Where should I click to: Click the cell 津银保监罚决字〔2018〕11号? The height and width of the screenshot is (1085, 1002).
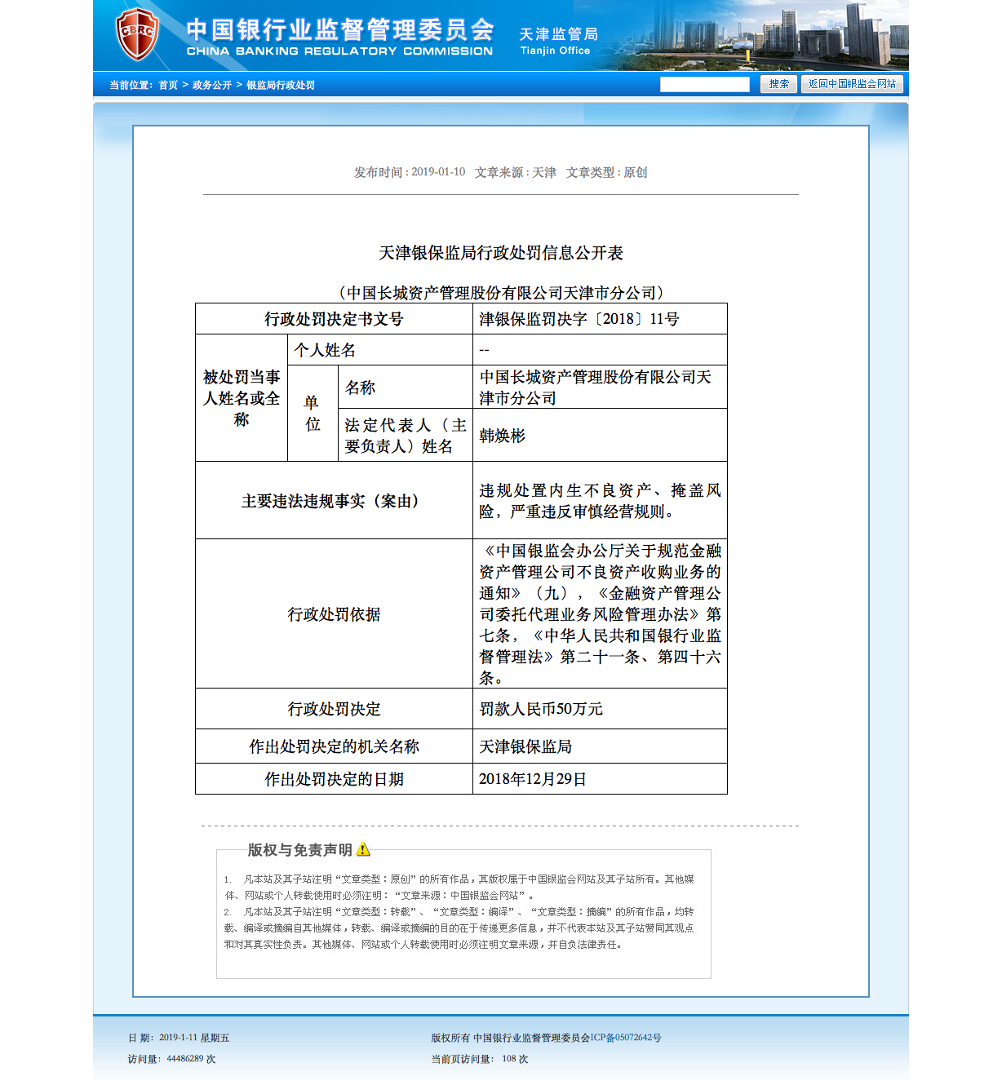click(x=600, y=319)
